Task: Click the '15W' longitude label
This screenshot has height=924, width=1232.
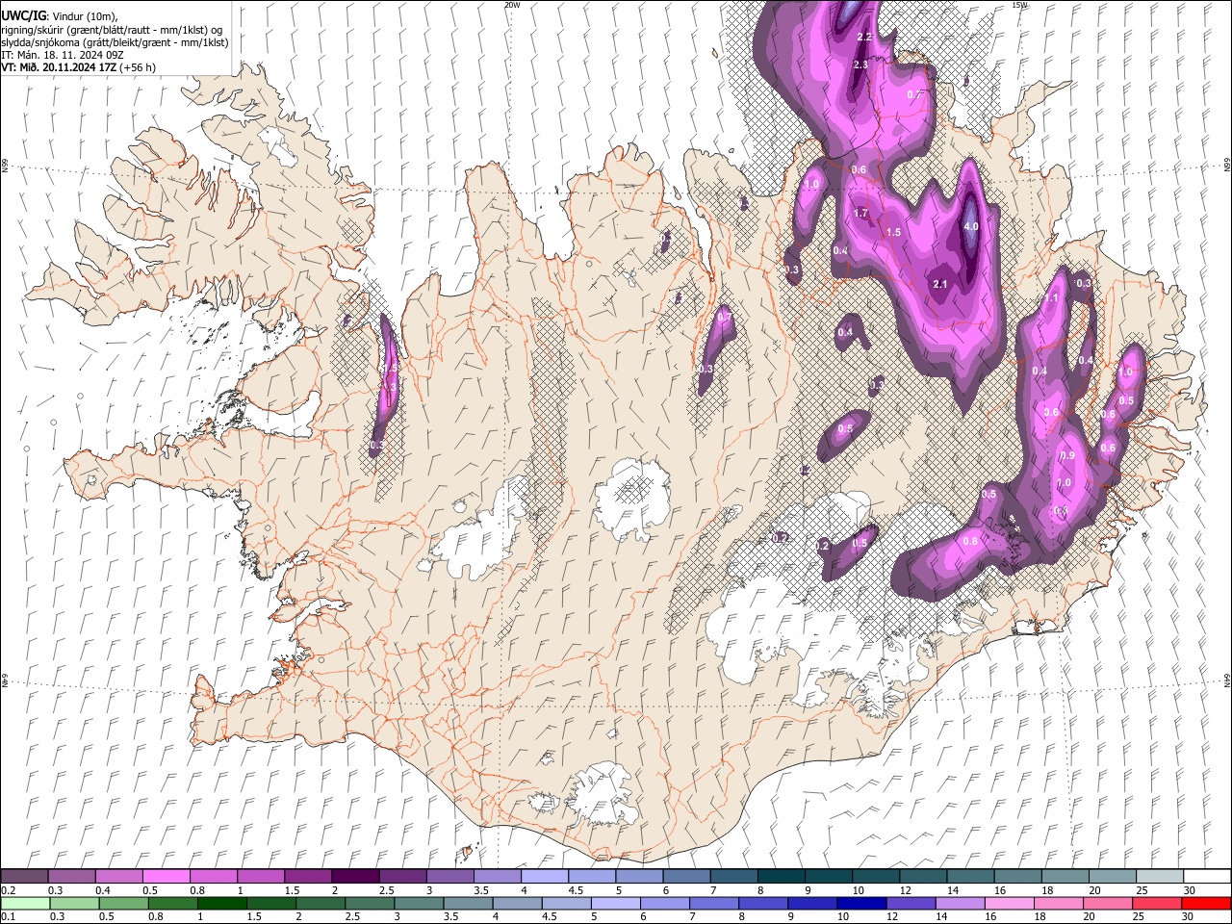Action: coord(1019,5)
